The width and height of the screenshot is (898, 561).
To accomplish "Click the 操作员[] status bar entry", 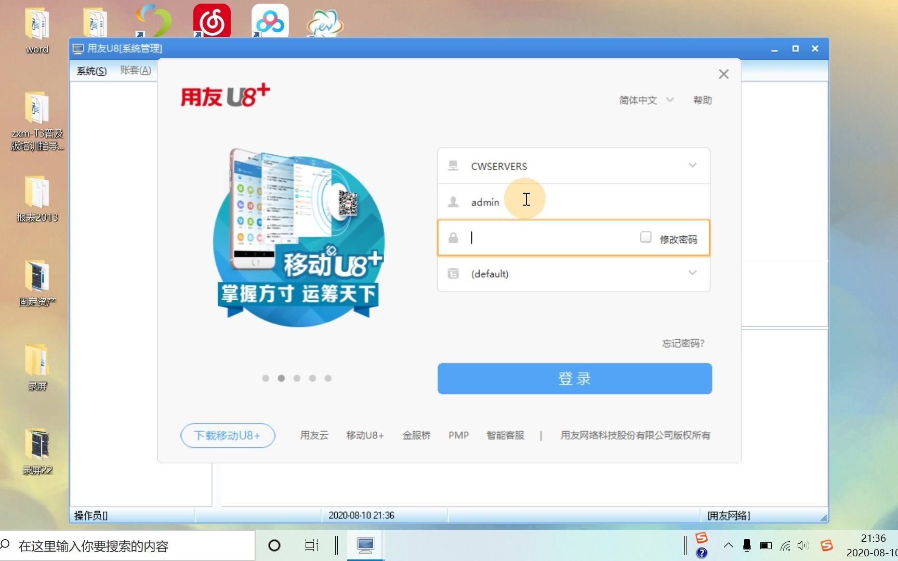I will coord(91,515).
